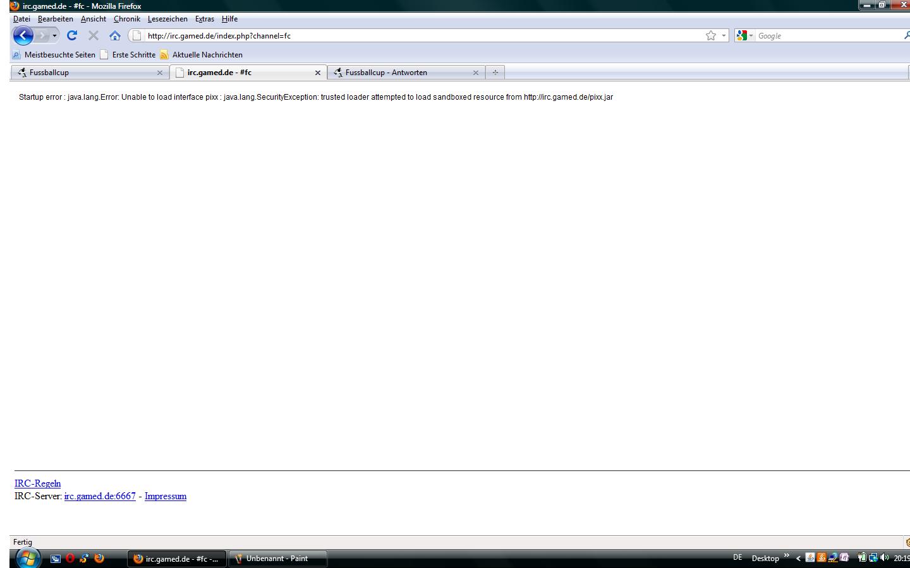Click the Windows Start orb
Image resolution: width=910 pixels, height=568 pixels.
(x=28, y=558)
